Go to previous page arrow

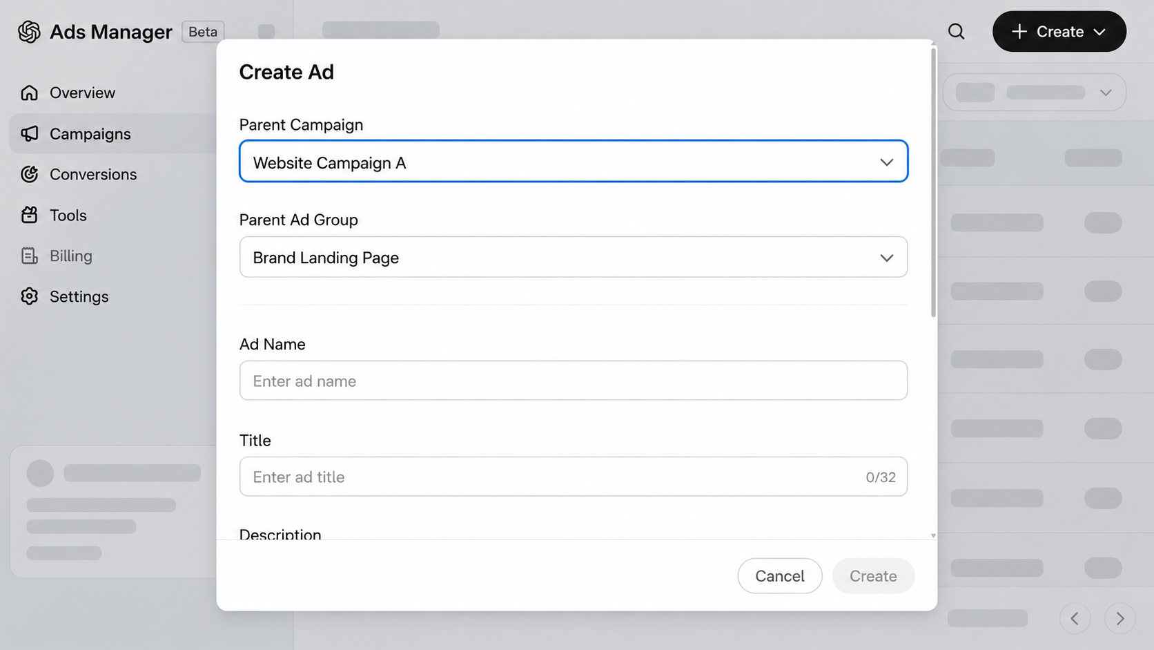1075,618
